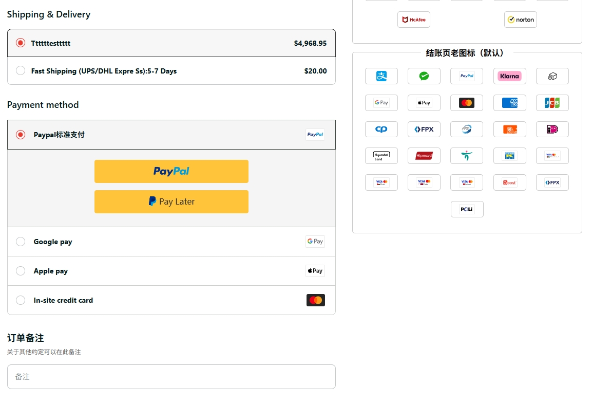This screenshot has height=405, width=592.
Task: Click the McAfee security badge
Action: pos(413,20)
